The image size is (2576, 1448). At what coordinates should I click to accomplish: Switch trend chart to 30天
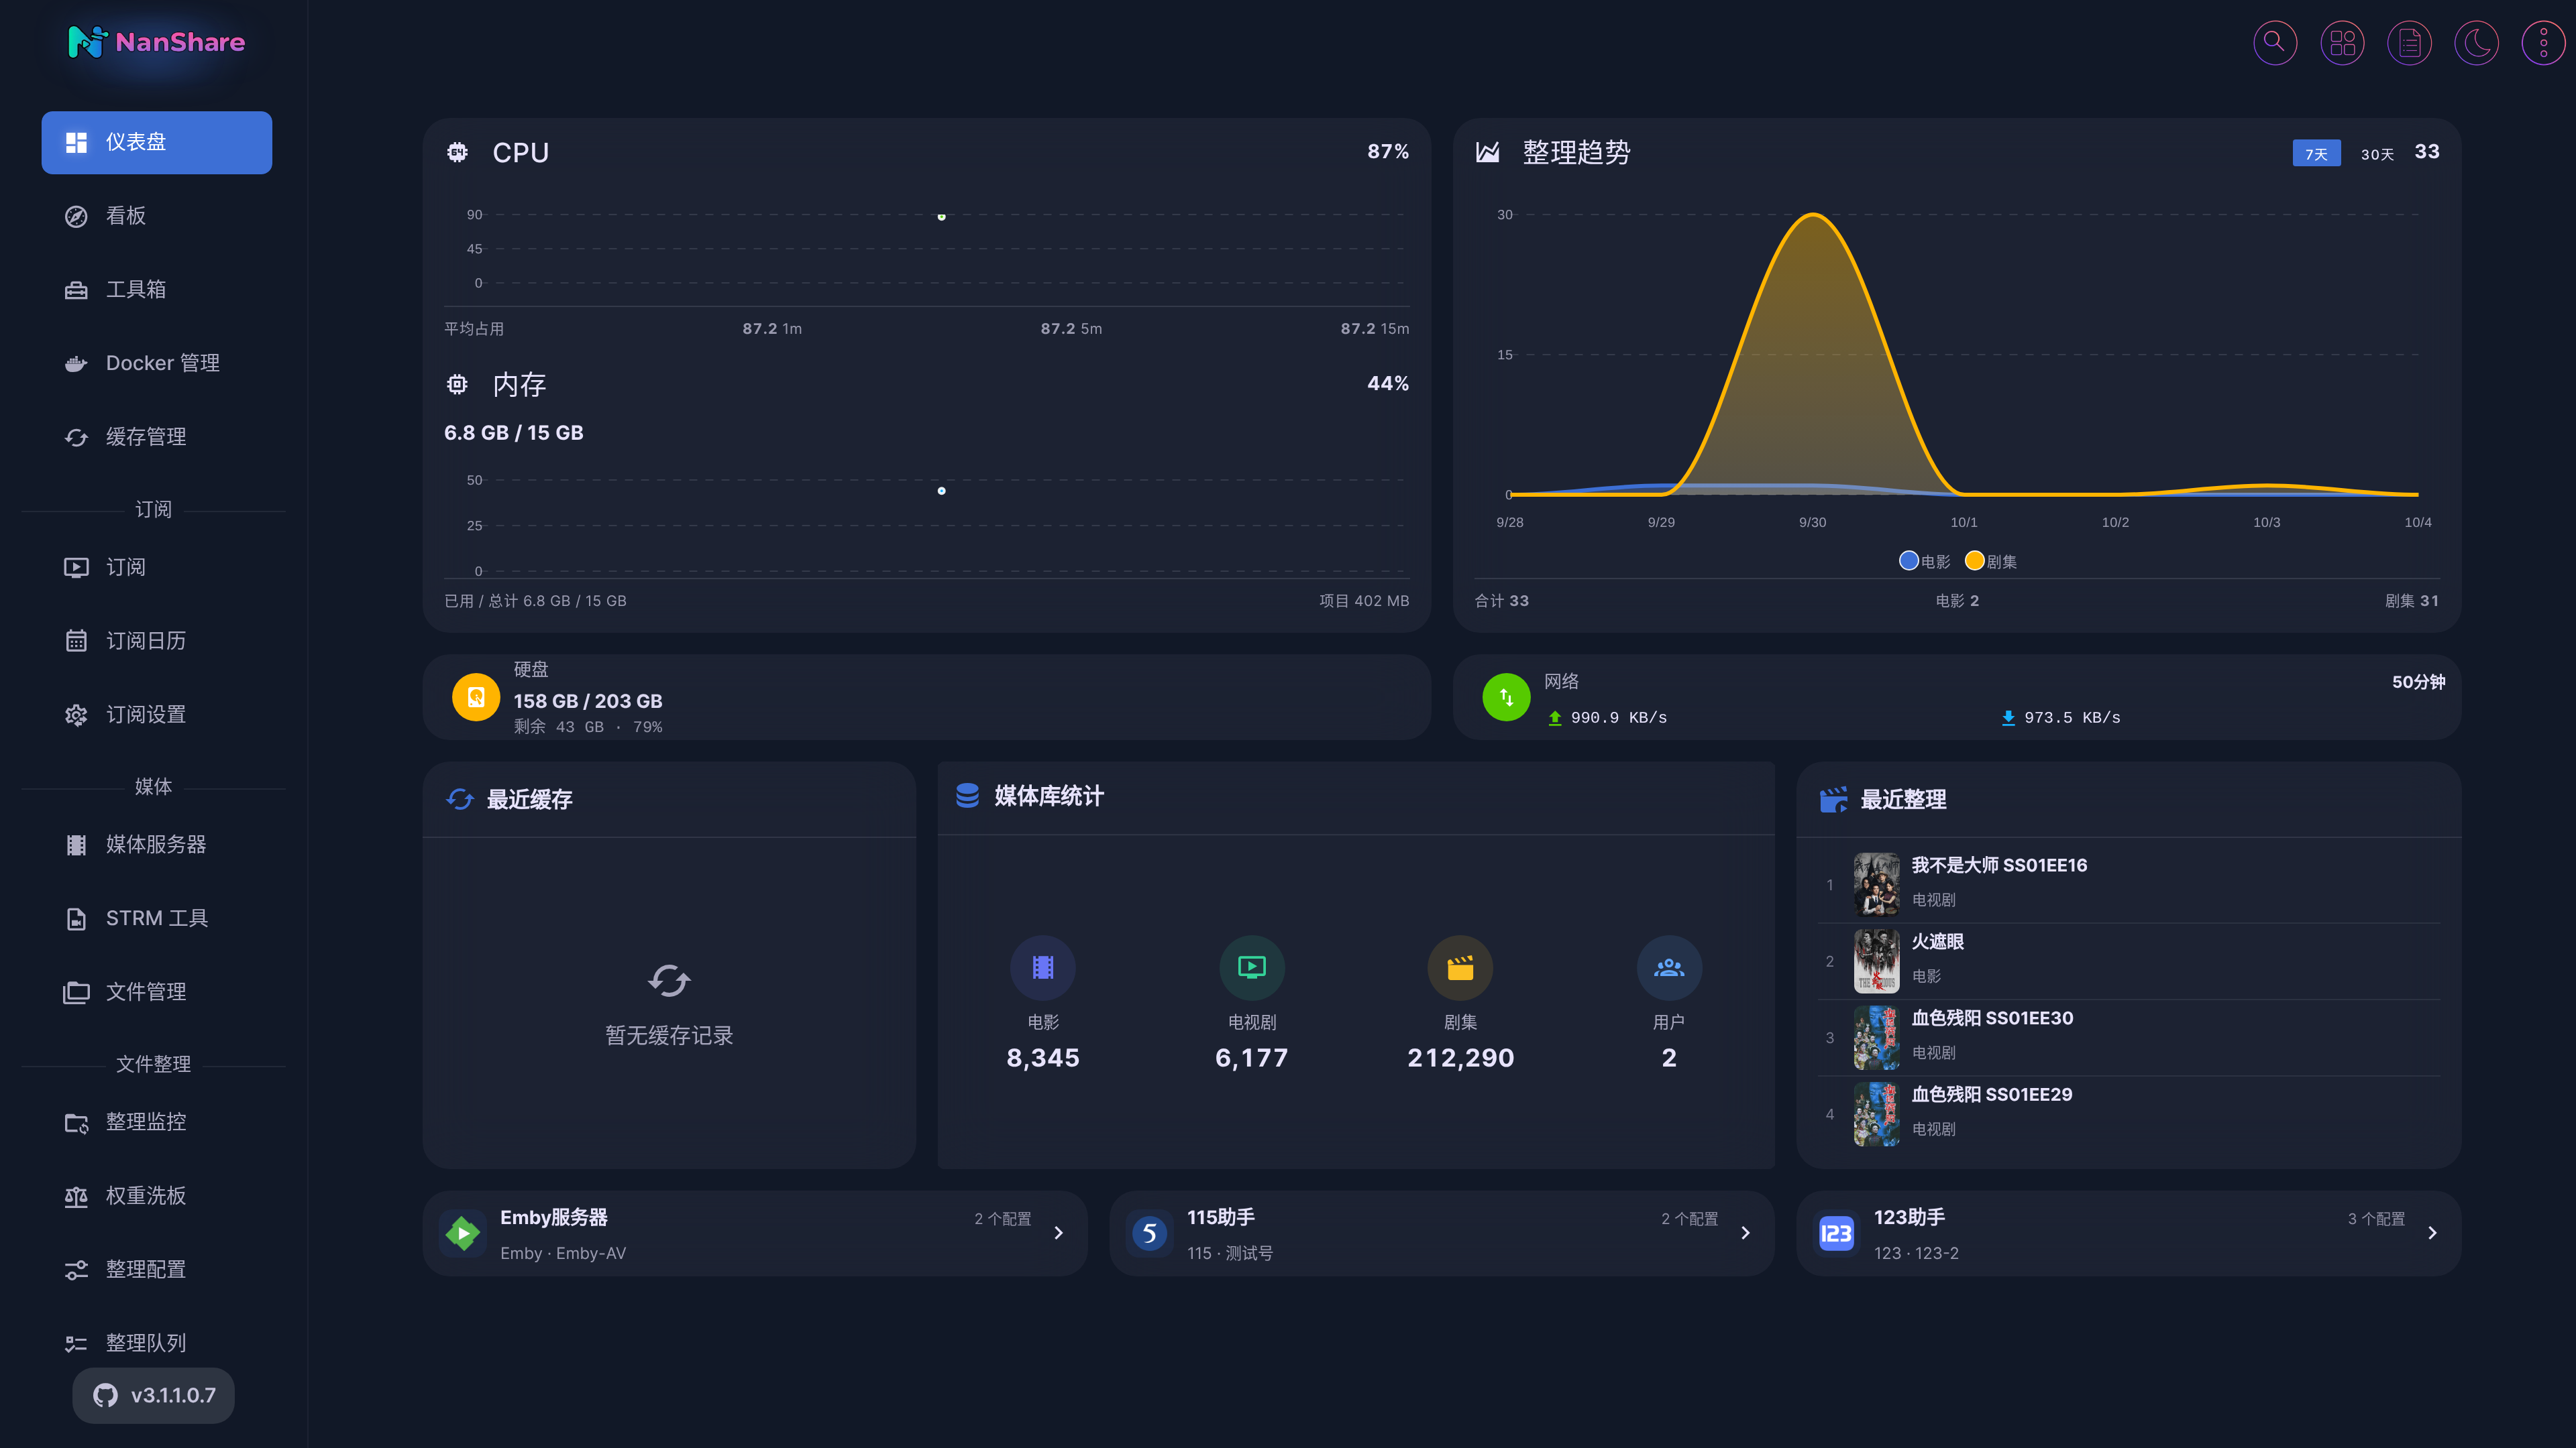pos(2377,154)
